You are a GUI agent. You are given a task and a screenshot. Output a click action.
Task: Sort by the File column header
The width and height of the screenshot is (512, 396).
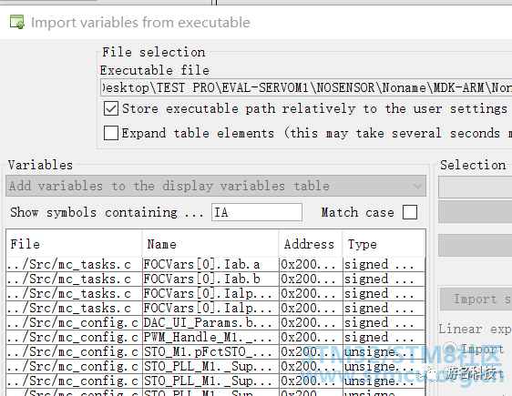coord(74,244)
